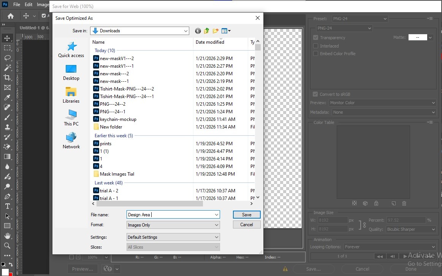Viewport: 442px width, 276px height.
Task: Select the Horizontal Type tool
Action: (7, 206)
